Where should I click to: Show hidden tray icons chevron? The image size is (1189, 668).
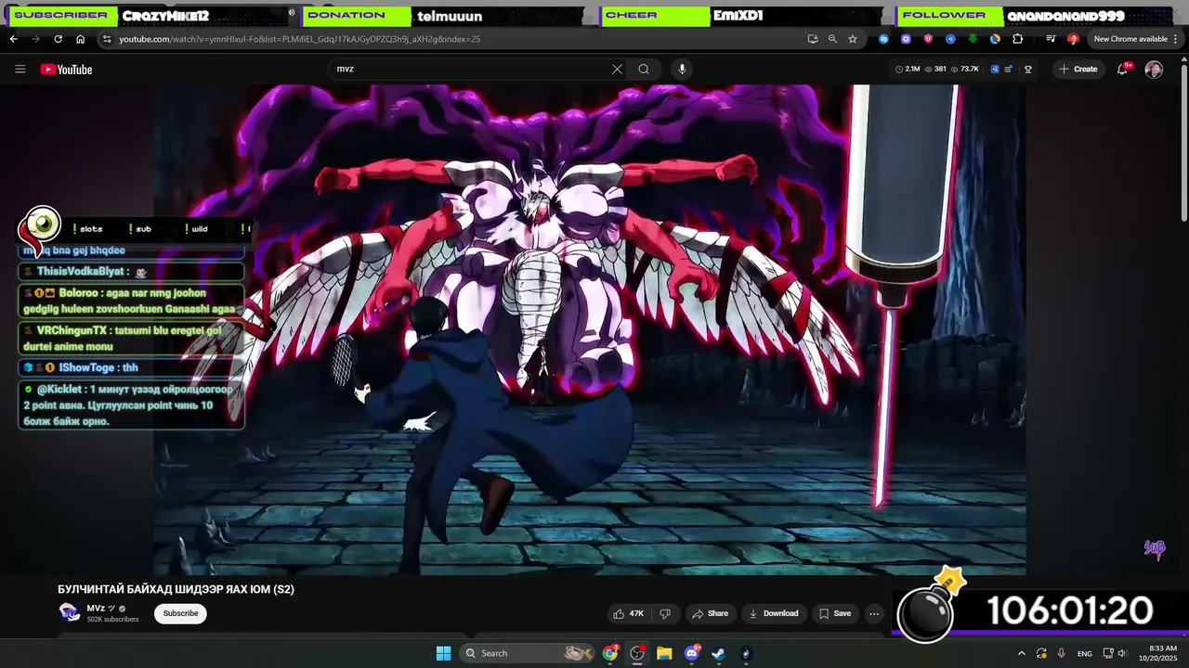[1022, 653]
